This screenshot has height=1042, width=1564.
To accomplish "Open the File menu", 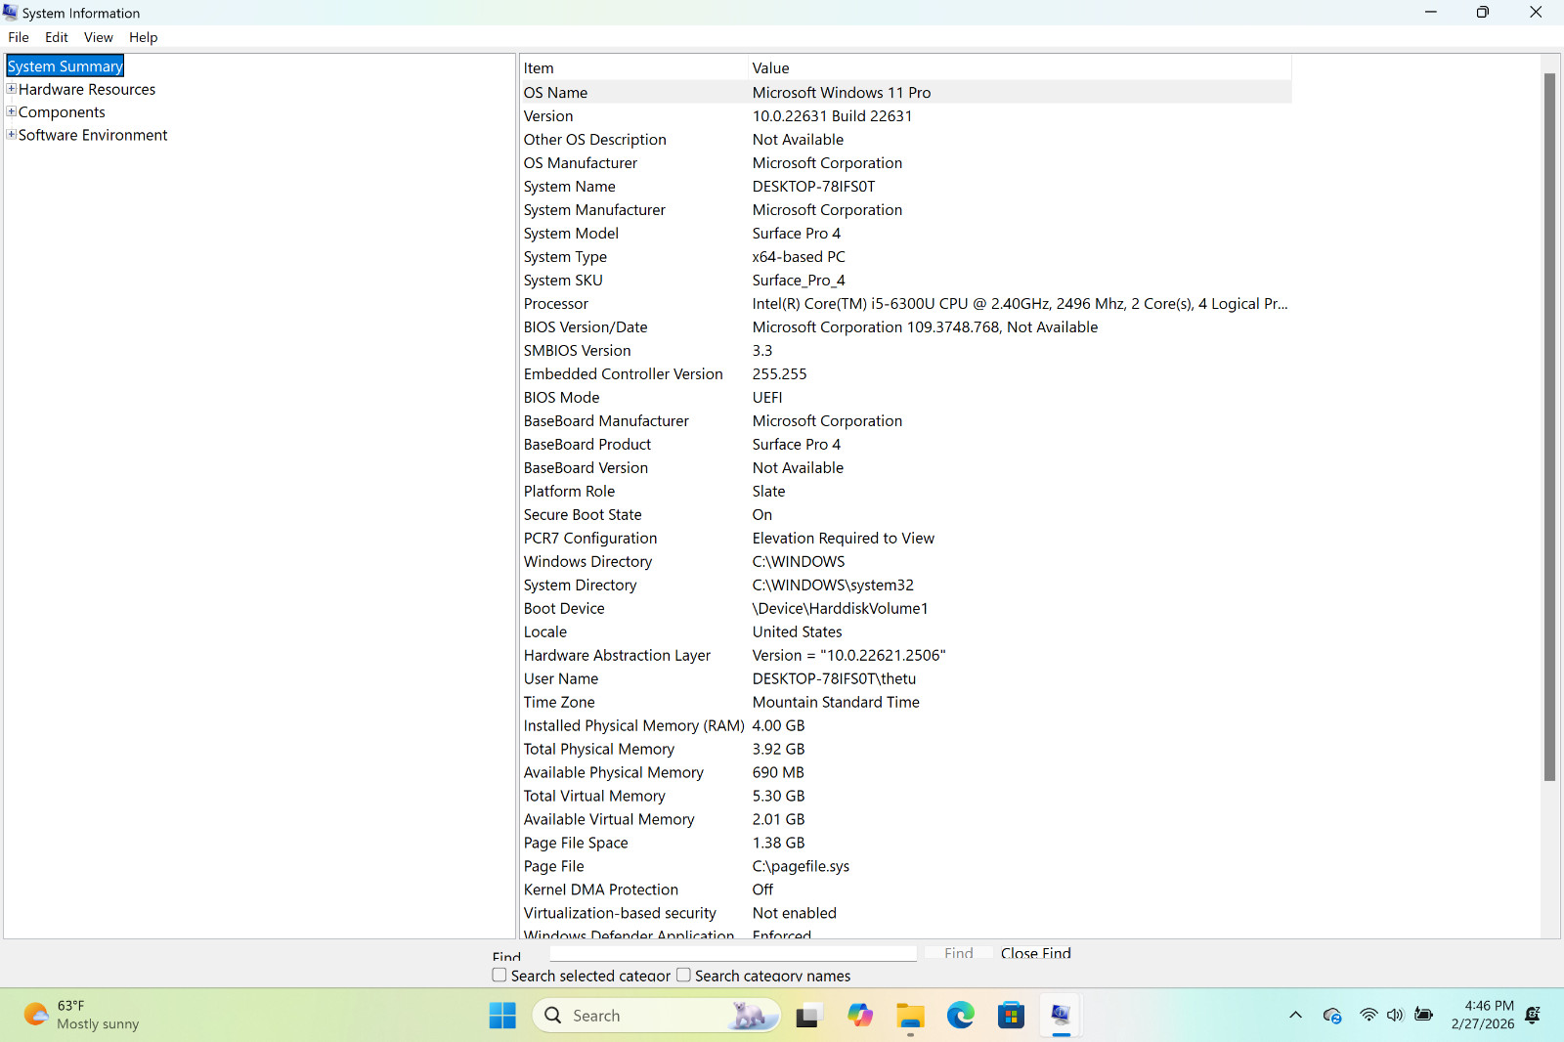I will (x=19, y=37).
